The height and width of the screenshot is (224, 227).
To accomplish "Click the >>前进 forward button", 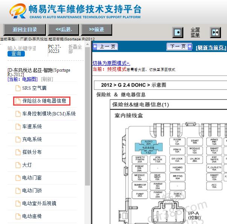I will click(96, 30).
